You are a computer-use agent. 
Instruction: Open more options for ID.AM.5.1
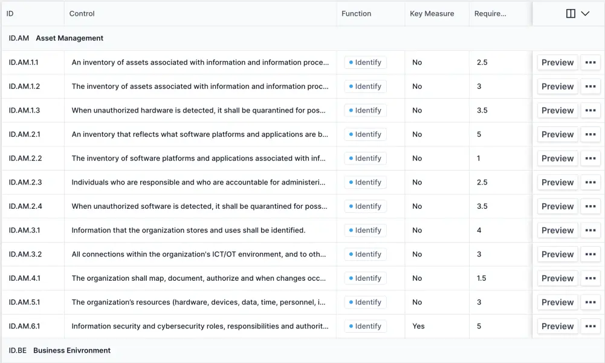(x=590, y=302)
